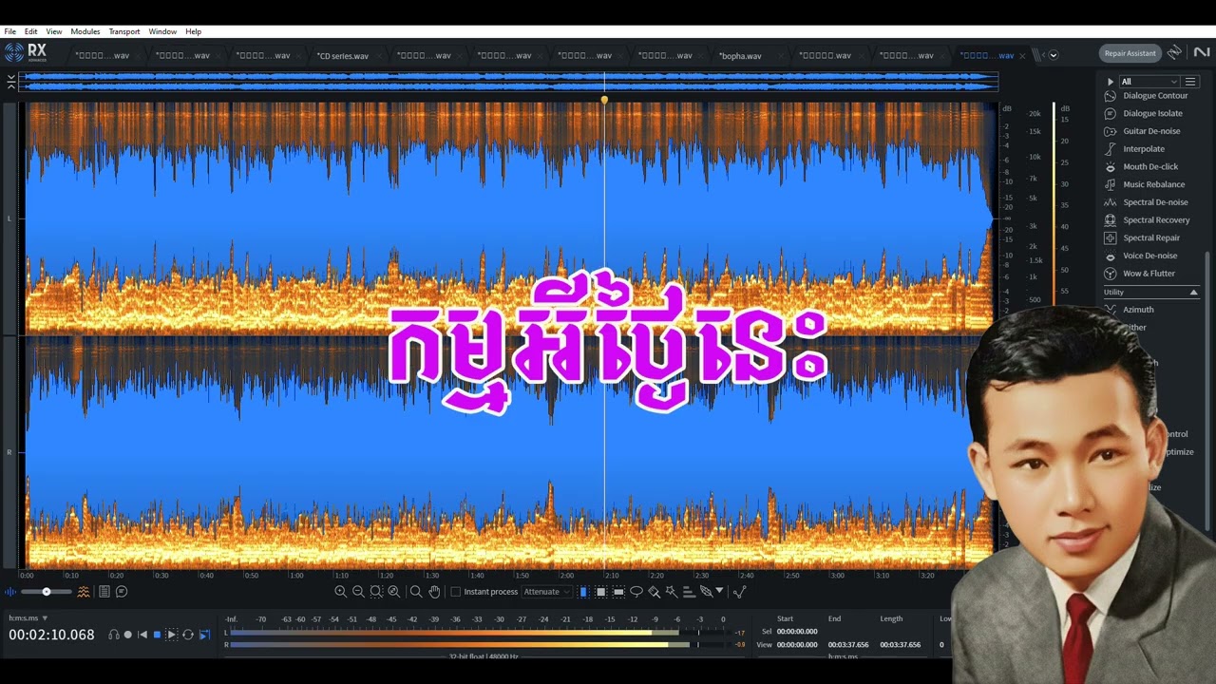Select the time-frequency selection tool
1216x684 pixels.
601,592
